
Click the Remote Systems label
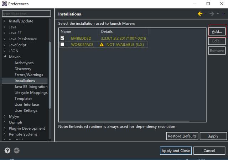point(23,134)
